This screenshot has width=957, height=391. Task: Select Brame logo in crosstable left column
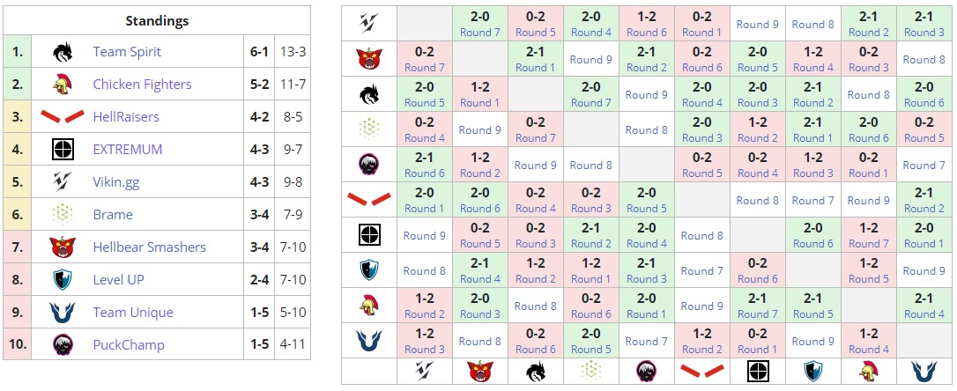click(369, 129)
